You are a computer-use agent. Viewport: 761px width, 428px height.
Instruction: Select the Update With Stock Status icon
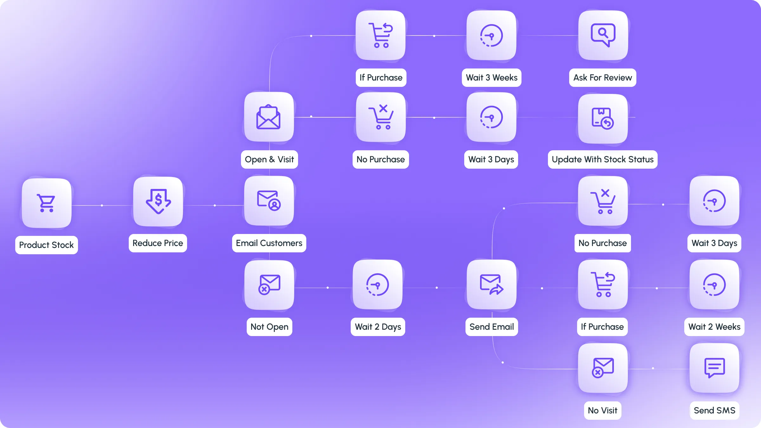point(603,118)
